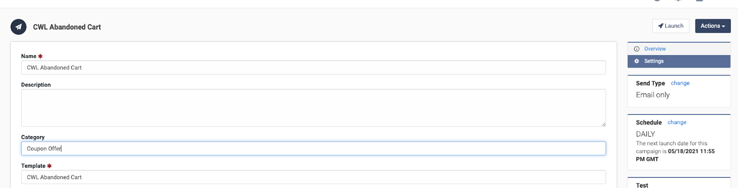Grab the Description box resize handle
Viewport: 738px width, 188px height.
[x=603, y=124]
